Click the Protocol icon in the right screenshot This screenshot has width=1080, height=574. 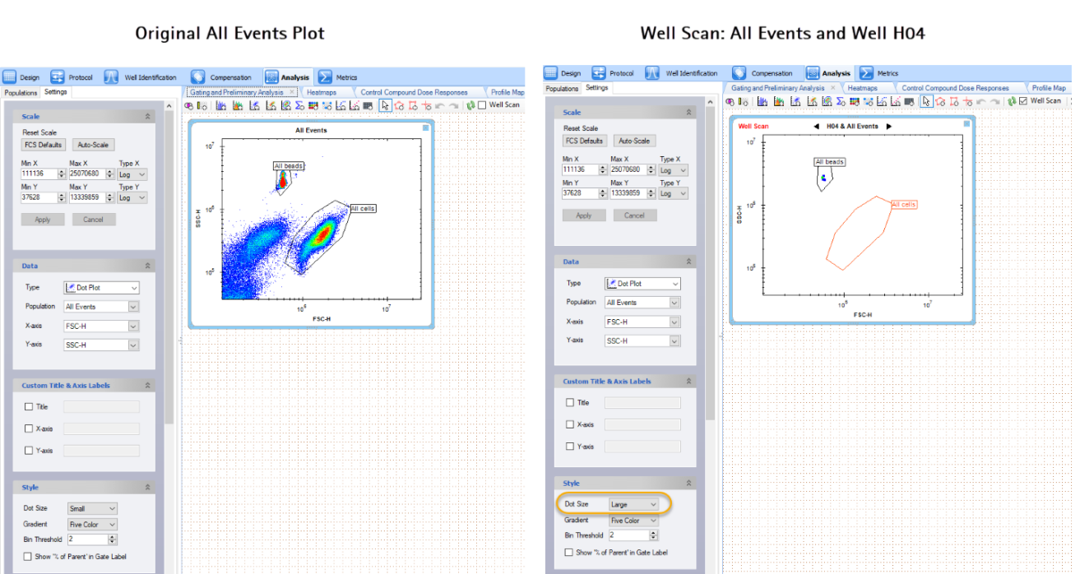tap(599, 73)
